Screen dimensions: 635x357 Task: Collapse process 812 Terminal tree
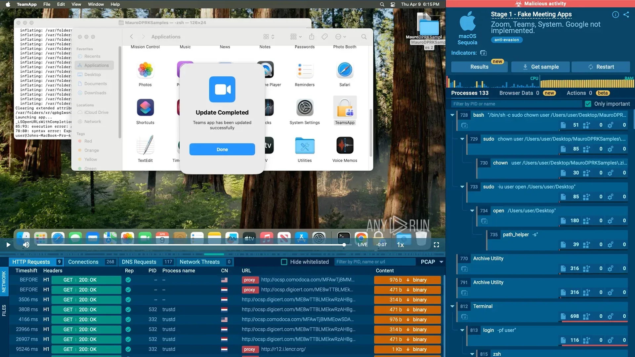452,306
